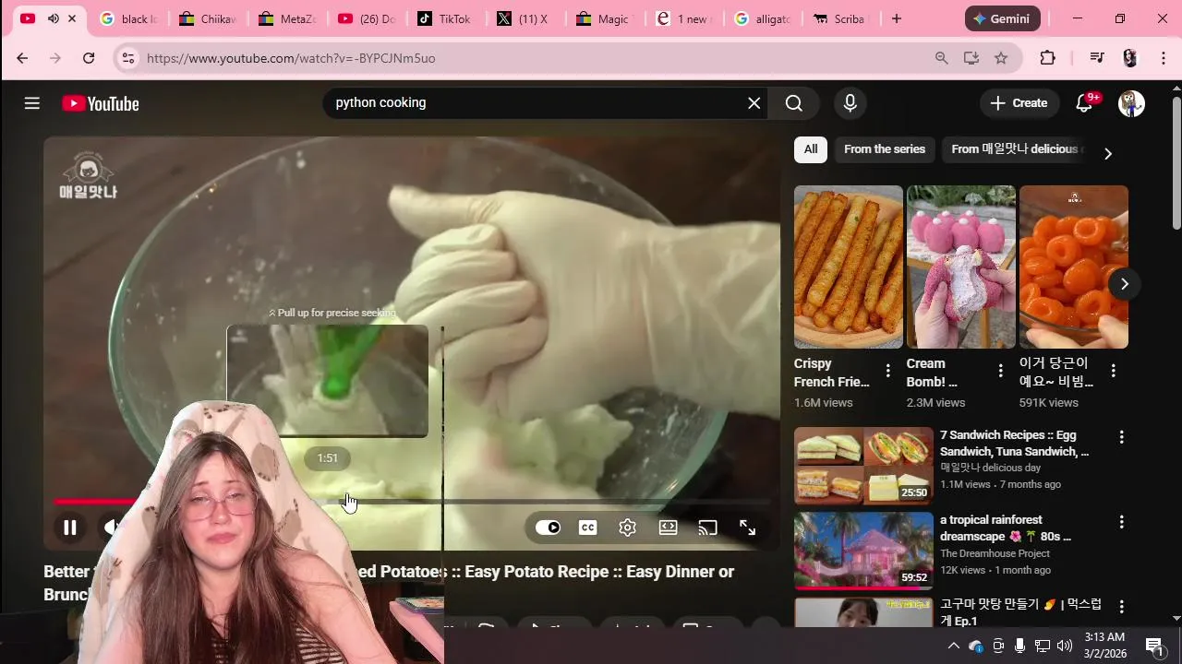The image size is (1182, 664).
Task: Switch to the alligator Google tab
Action: point(763,18)
